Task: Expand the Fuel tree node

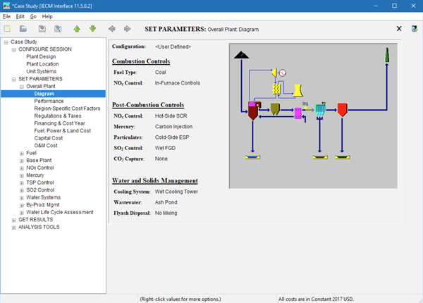Action: 22,153
